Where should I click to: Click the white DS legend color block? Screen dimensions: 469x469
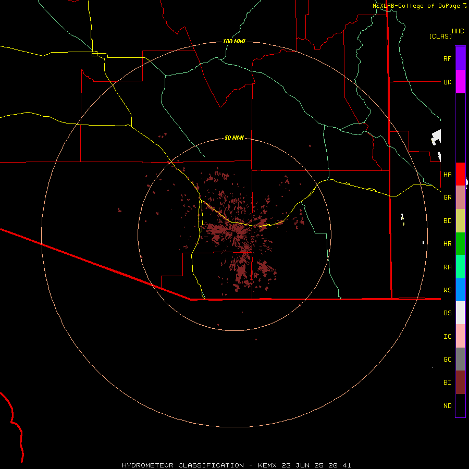pos(460,313)
